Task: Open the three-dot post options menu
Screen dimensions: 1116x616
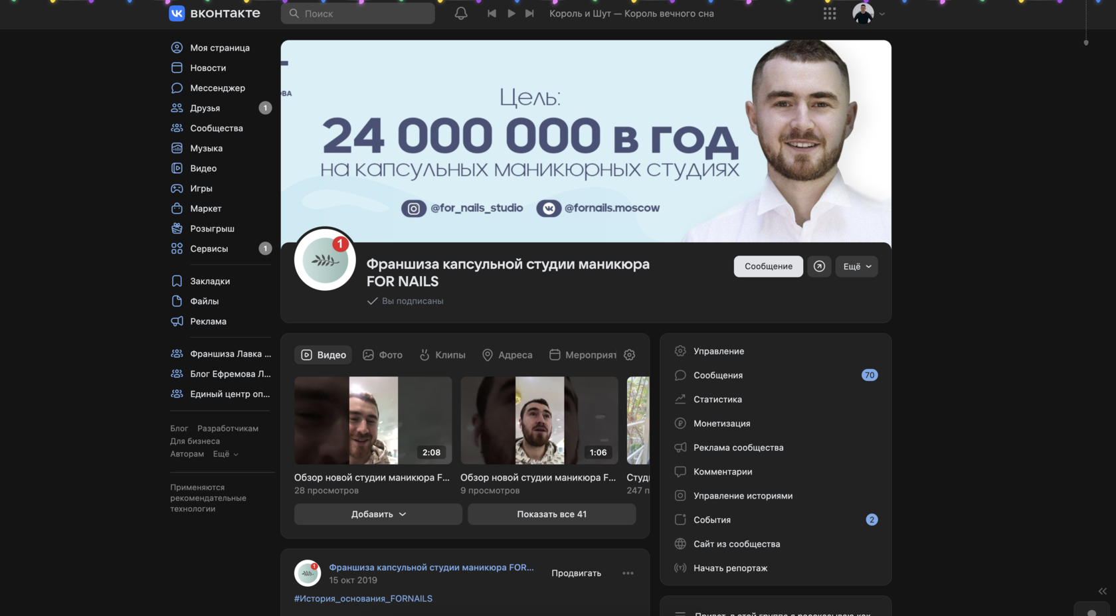Action: tap(628, 573)
